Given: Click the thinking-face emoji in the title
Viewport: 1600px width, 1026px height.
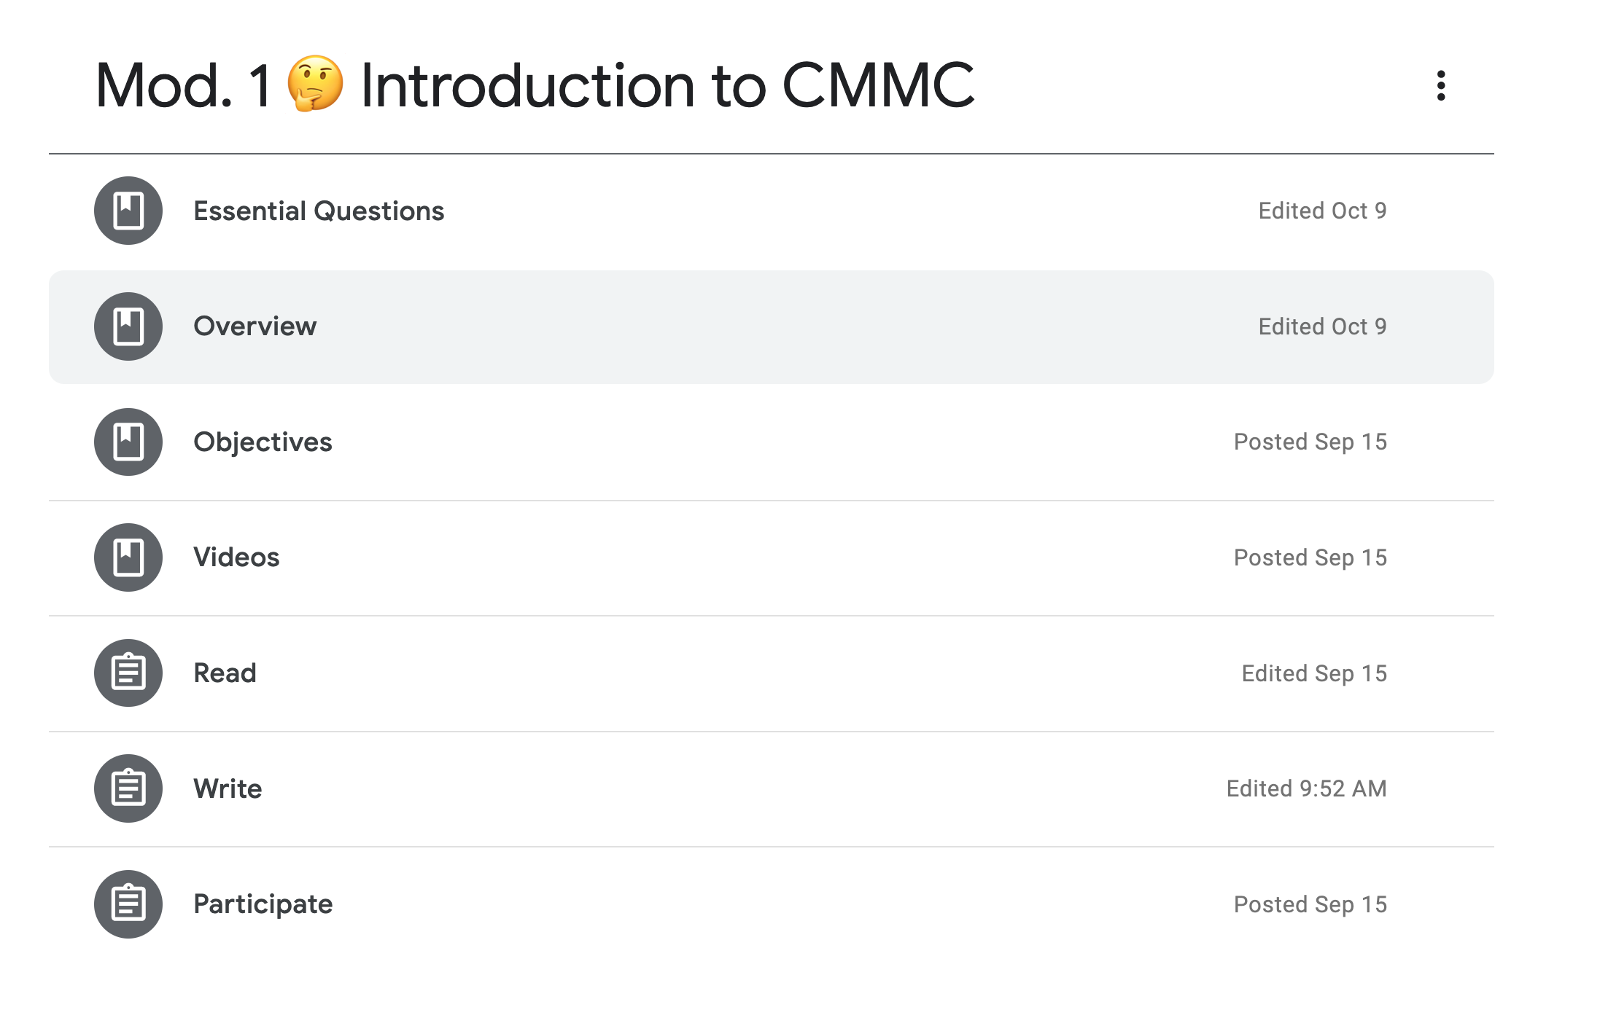Looking at the screenshot, I should pos(315,84).
